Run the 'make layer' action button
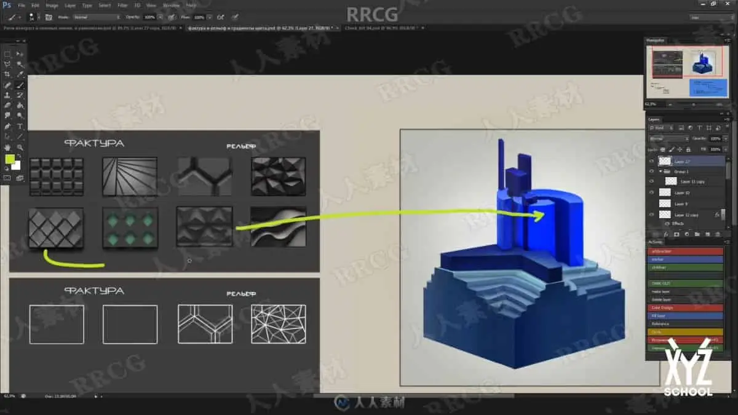The height and width of the screenshot is (415, 738). coord(686,291)
